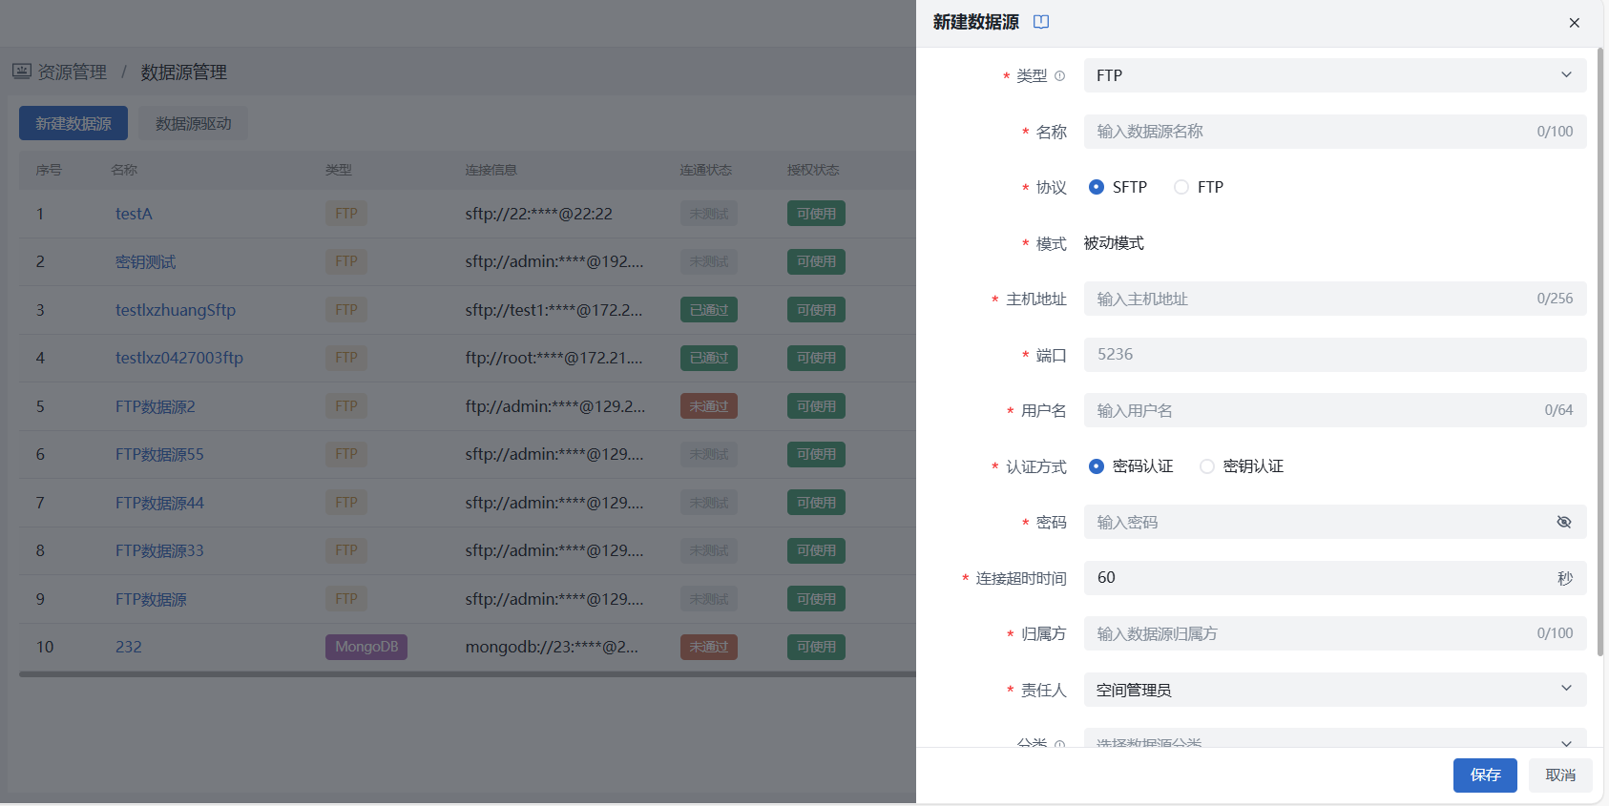This screenshot has width=1609, height=806.
Task: Select the SFTP protocol radio button
Action: tap(1097, 187)
